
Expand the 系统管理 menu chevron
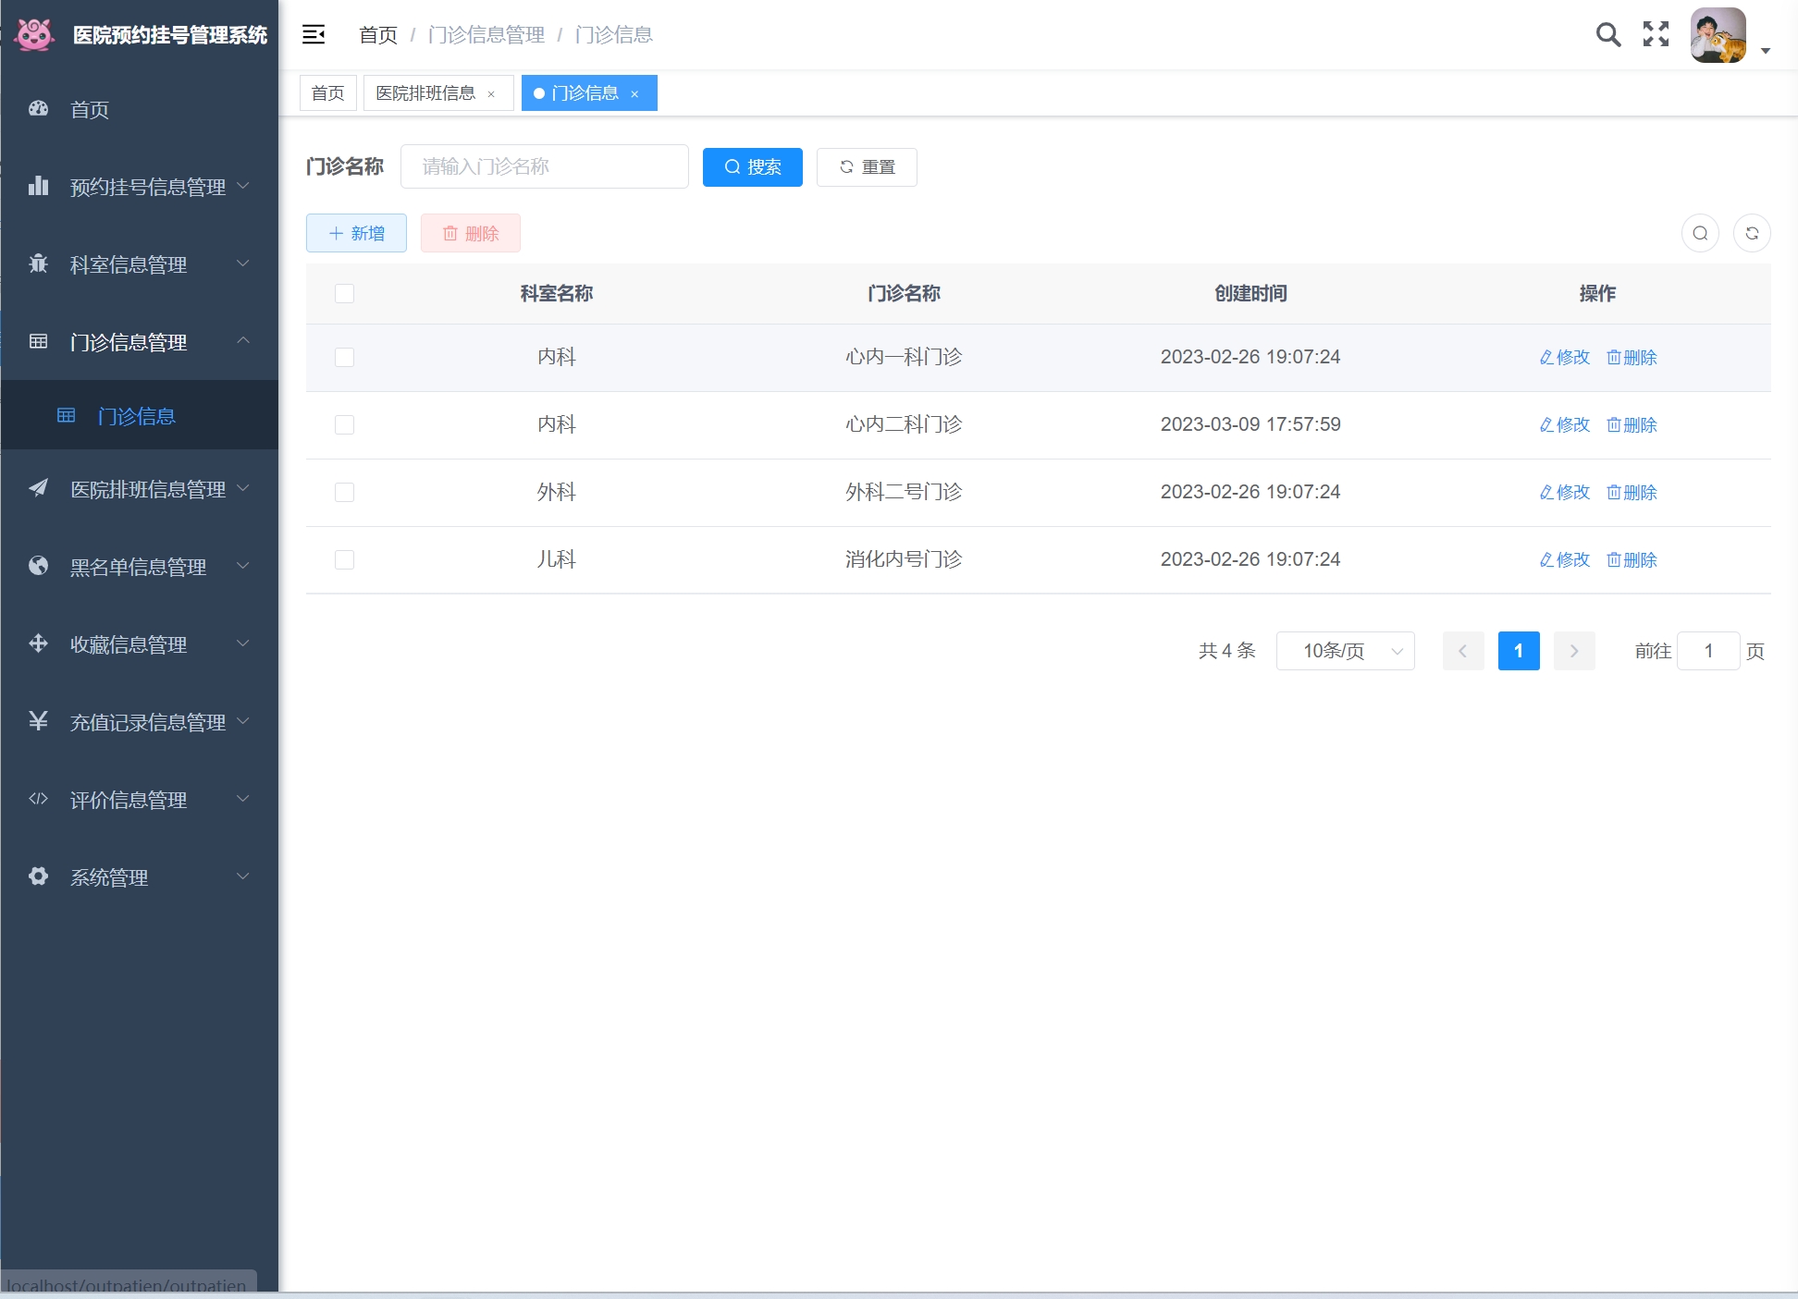coord(243,876)
